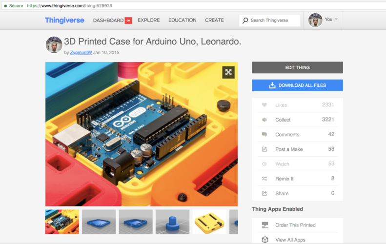Open your profile avatar in header
Viewport: 386px width, 244px height.
pyautogui.click(x=315, y=20)
